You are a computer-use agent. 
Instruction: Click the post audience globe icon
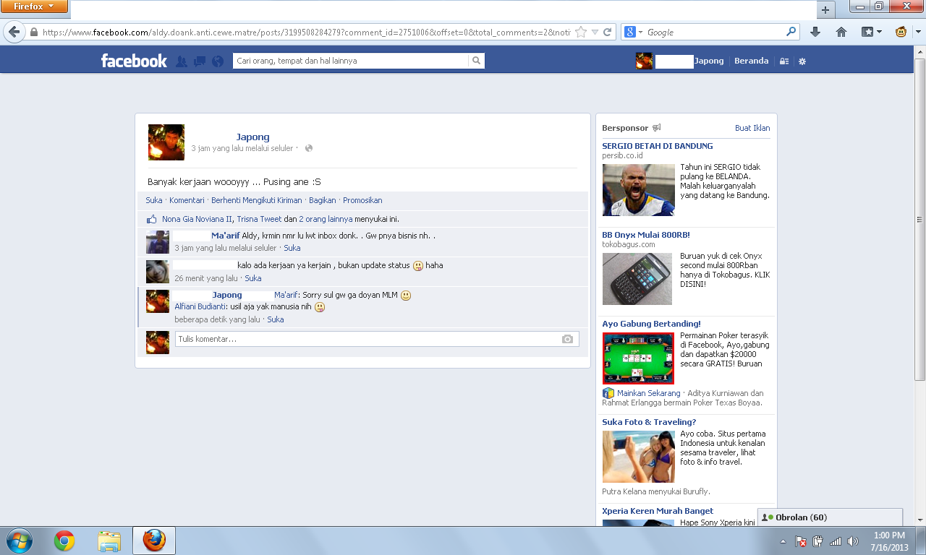tap(309, 148)
